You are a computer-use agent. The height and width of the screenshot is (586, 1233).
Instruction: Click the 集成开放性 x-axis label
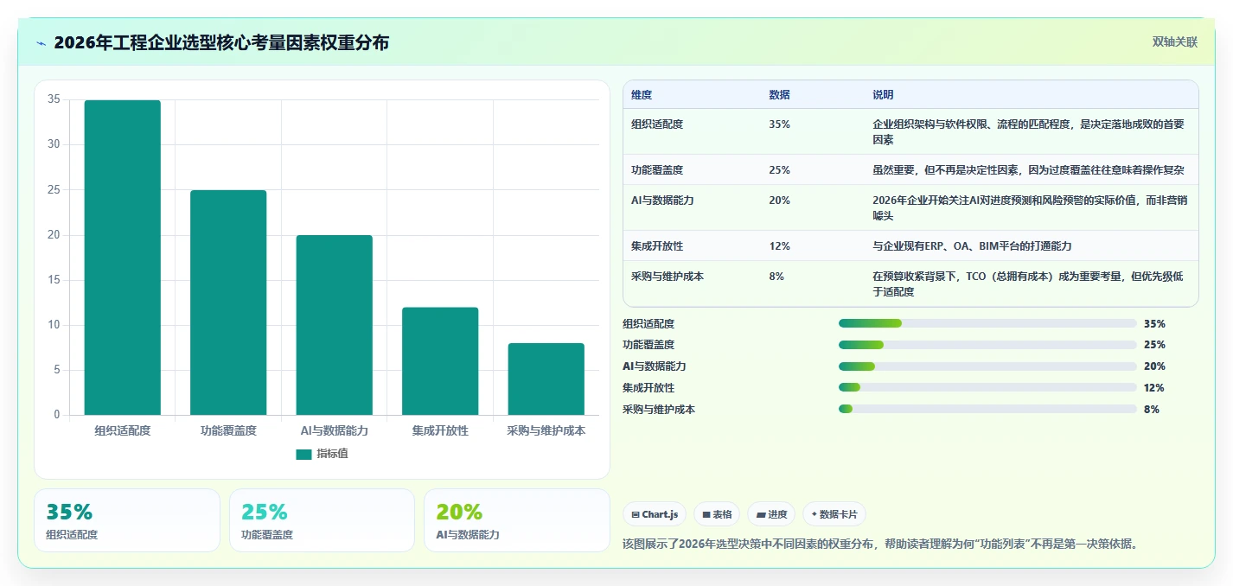[x=440, y=430]
